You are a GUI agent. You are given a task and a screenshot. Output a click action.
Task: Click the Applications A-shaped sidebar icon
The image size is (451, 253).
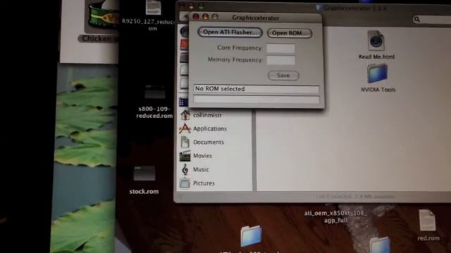(185, 128)
